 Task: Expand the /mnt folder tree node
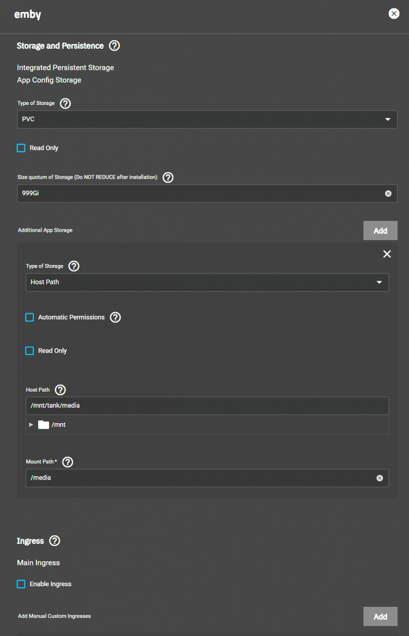click(x=31, y=425)
